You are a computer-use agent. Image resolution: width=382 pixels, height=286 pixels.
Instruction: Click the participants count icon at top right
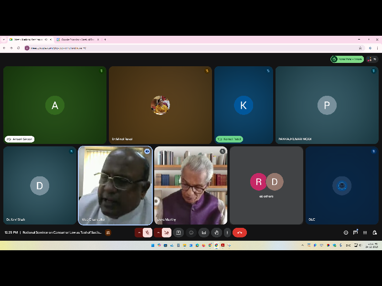point(372,59)
